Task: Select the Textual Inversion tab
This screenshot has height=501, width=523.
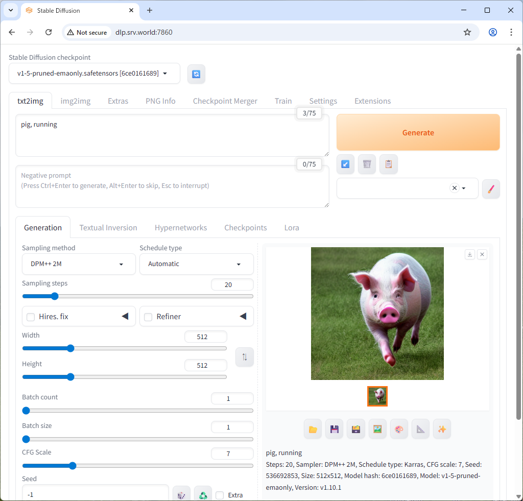Action: pyautogui.click(x=108, y=228)
